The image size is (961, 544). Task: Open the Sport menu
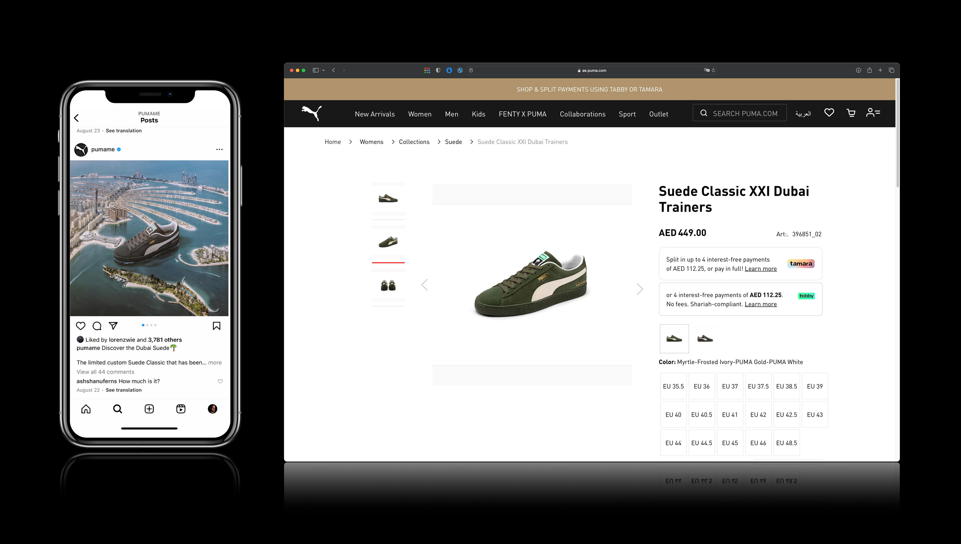point(627,114)
